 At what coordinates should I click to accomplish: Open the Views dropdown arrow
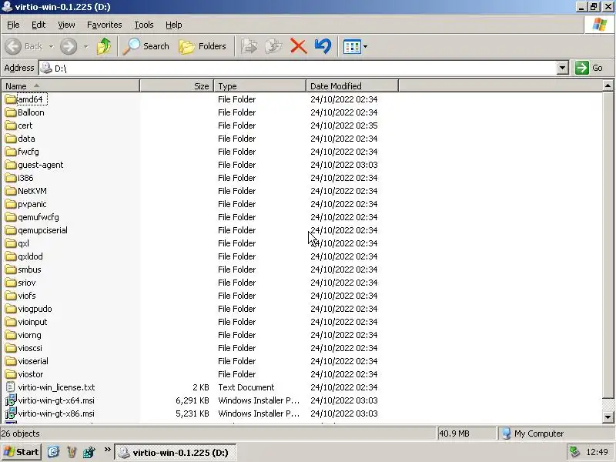pyautogui.click(x=365, y=47)
